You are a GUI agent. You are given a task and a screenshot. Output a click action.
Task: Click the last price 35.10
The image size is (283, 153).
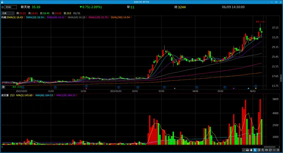coord(36,7)
